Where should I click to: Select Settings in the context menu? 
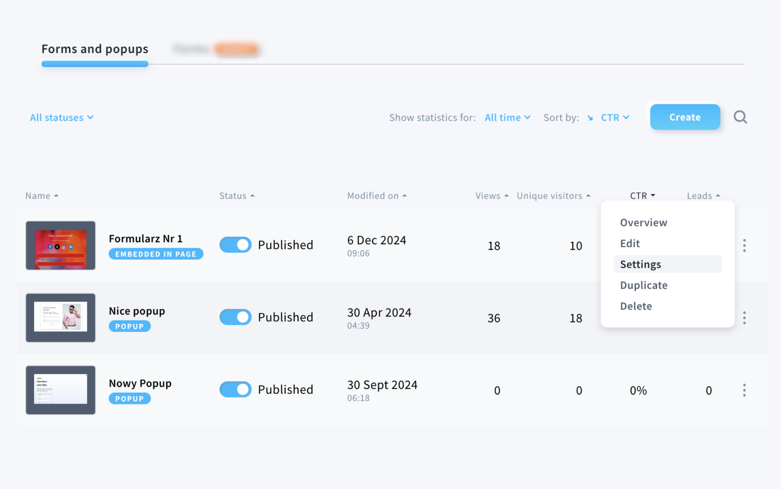[x=640, y=264]
